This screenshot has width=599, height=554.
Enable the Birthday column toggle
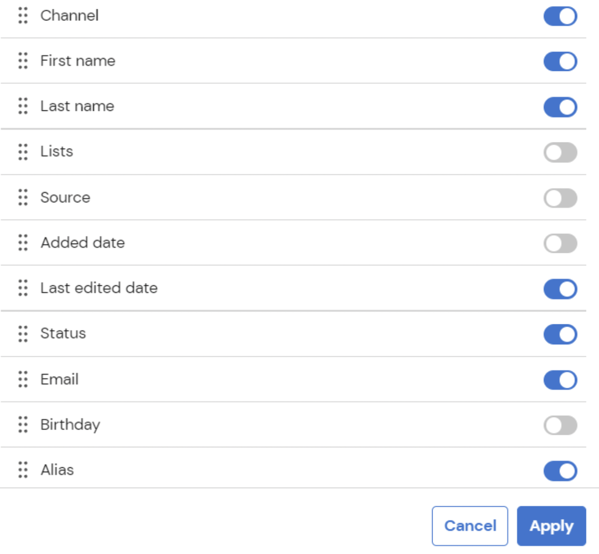[x=560, y=425]
